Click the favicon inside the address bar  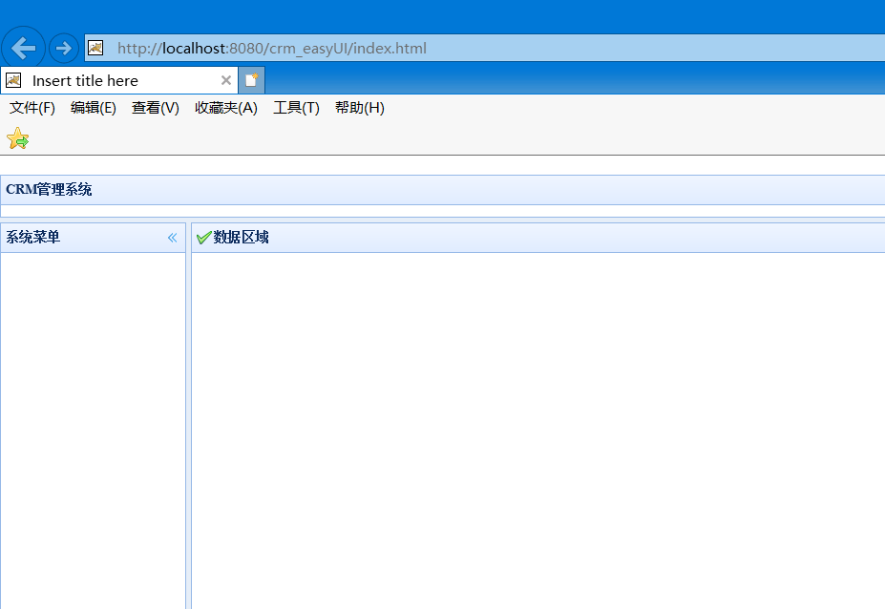pos(95,47)
